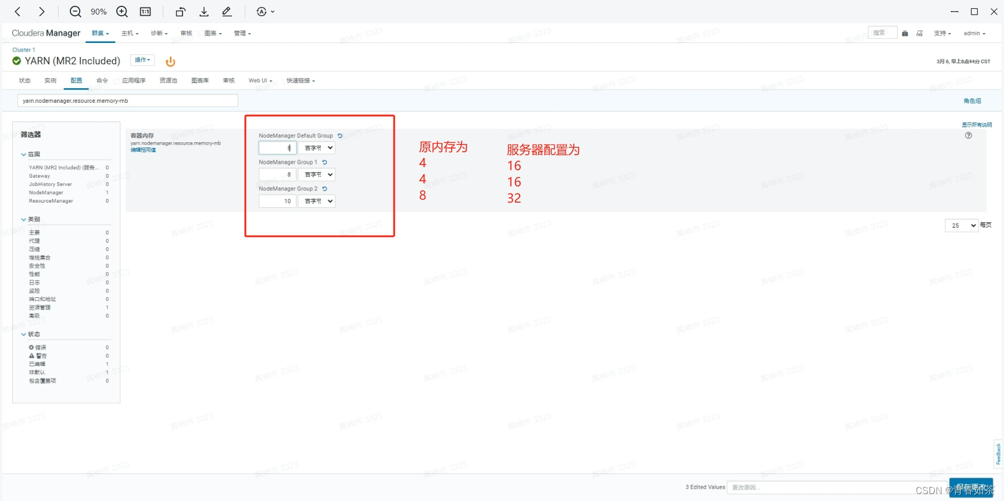
Task: Switch to the 命令 commands tab
Action: pyautogui.click(x=102, y=81)
